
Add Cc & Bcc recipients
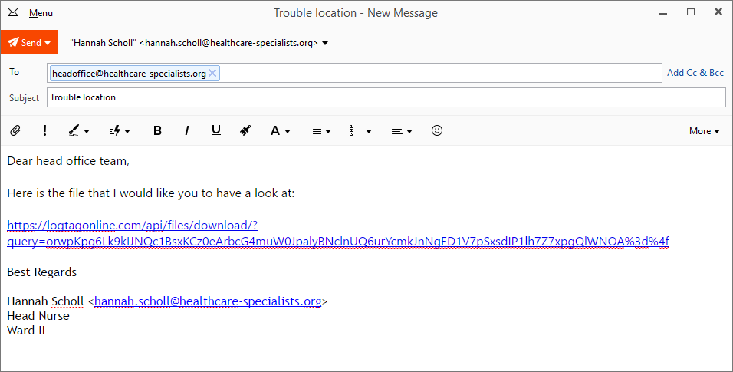click(x=695, y=73)
